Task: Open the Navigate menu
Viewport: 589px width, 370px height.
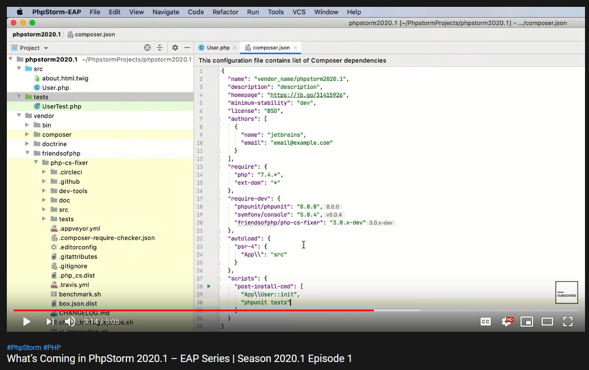Action: click(166, 12)
